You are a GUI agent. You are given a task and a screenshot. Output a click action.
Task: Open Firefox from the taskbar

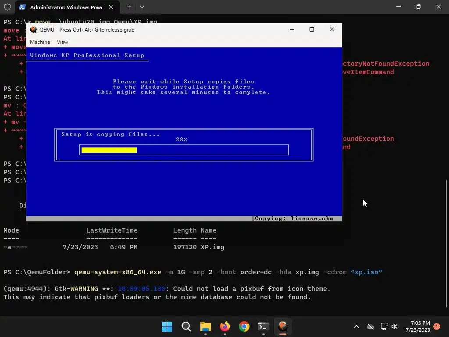point(225,326)
